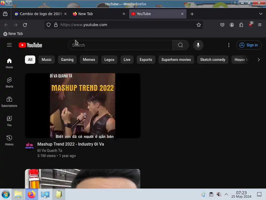266x200 pixels.
Task: Bookmark this page with star icon
Action: coord(199,25)
